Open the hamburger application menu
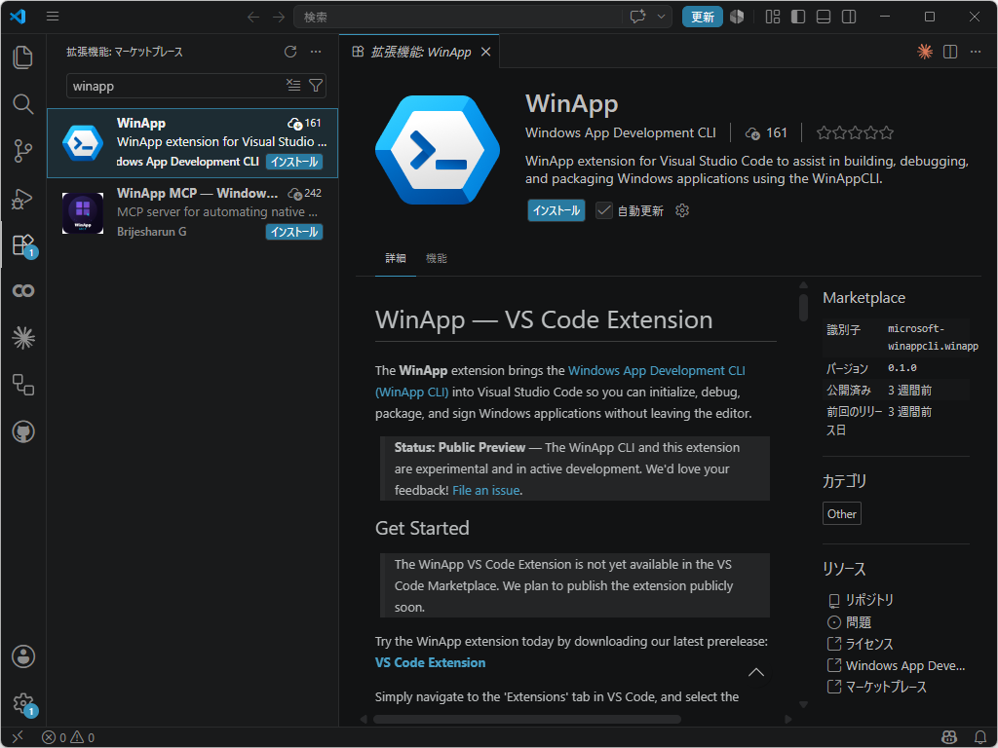 click(x=53, y=17)
